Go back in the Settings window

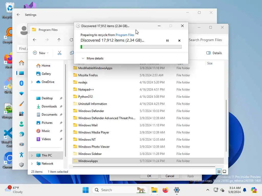[18, 15]
